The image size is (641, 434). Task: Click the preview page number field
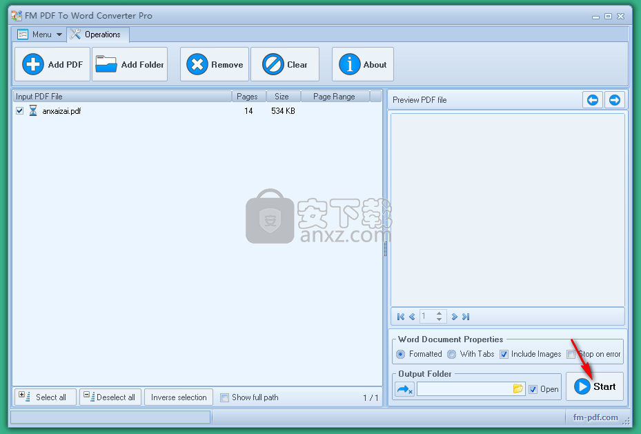click(x=427, y=316)
